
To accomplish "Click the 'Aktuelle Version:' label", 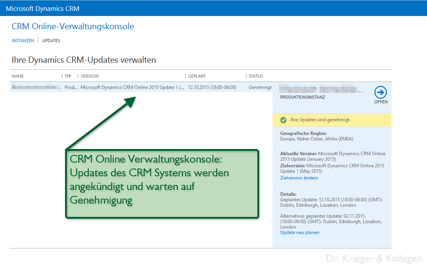I will pyautogui.click(x=299, y=154).
